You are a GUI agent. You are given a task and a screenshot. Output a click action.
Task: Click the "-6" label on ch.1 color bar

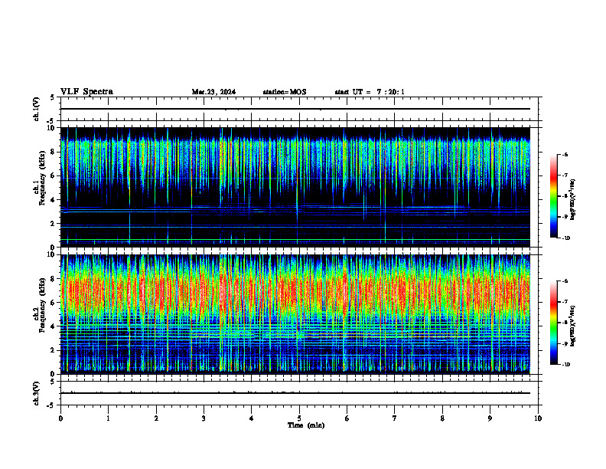[x=565, y=154]
